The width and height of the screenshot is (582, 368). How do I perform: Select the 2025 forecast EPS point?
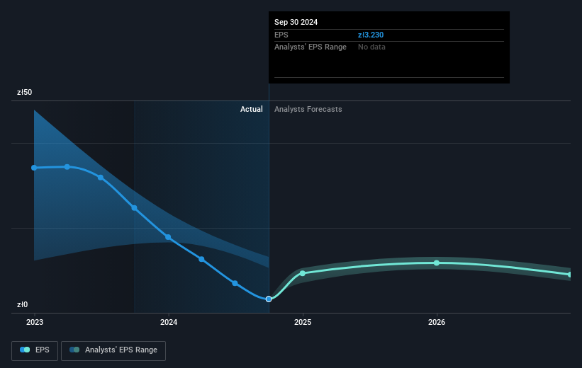[303, 273]
